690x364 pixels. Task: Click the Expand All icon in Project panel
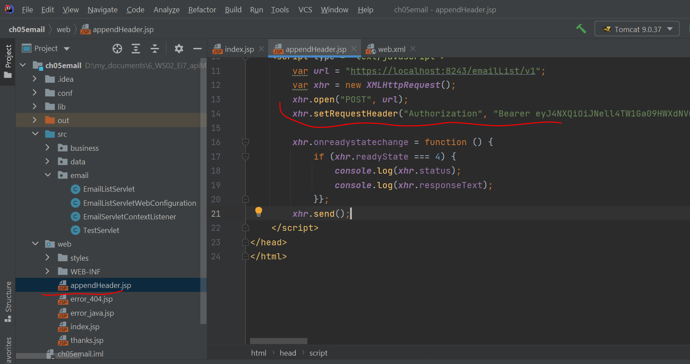[x=136, y=49]
